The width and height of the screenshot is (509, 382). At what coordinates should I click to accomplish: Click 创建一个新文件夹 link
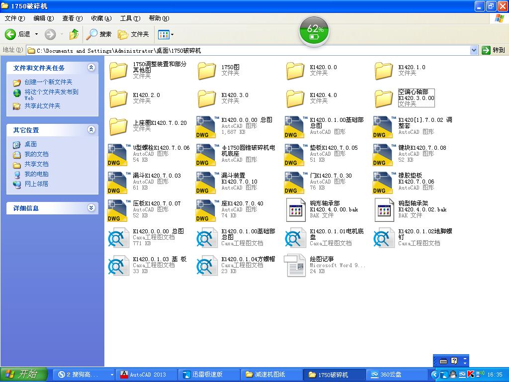coord(48,82)
